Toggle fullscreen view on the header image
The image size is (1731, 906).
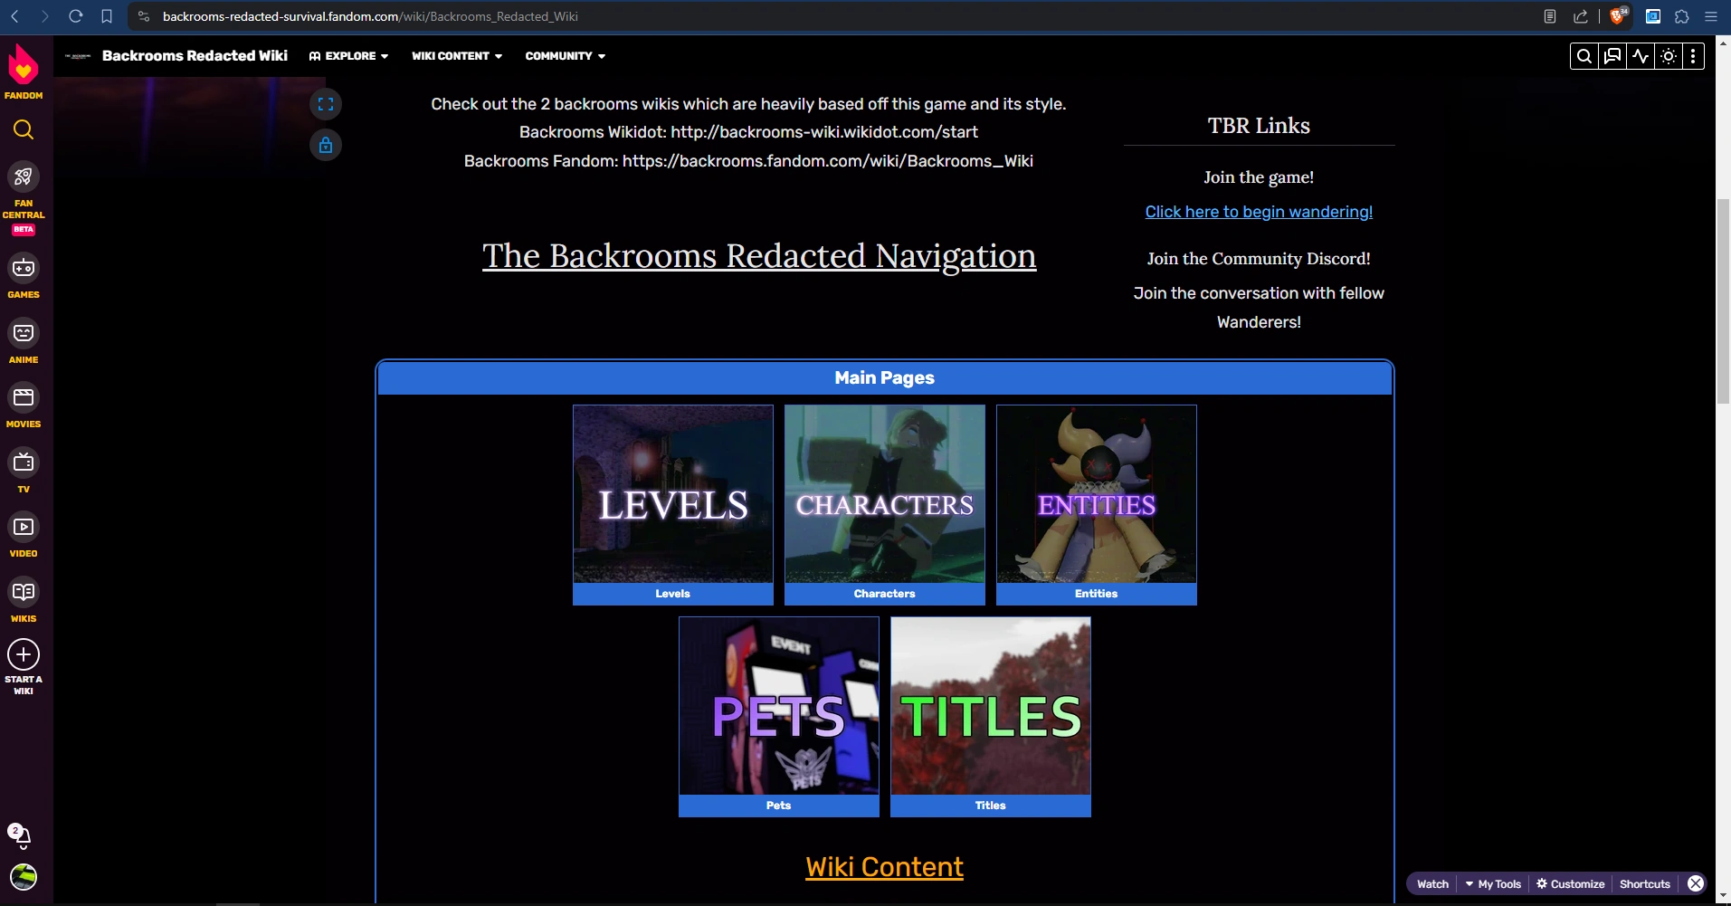326,103
